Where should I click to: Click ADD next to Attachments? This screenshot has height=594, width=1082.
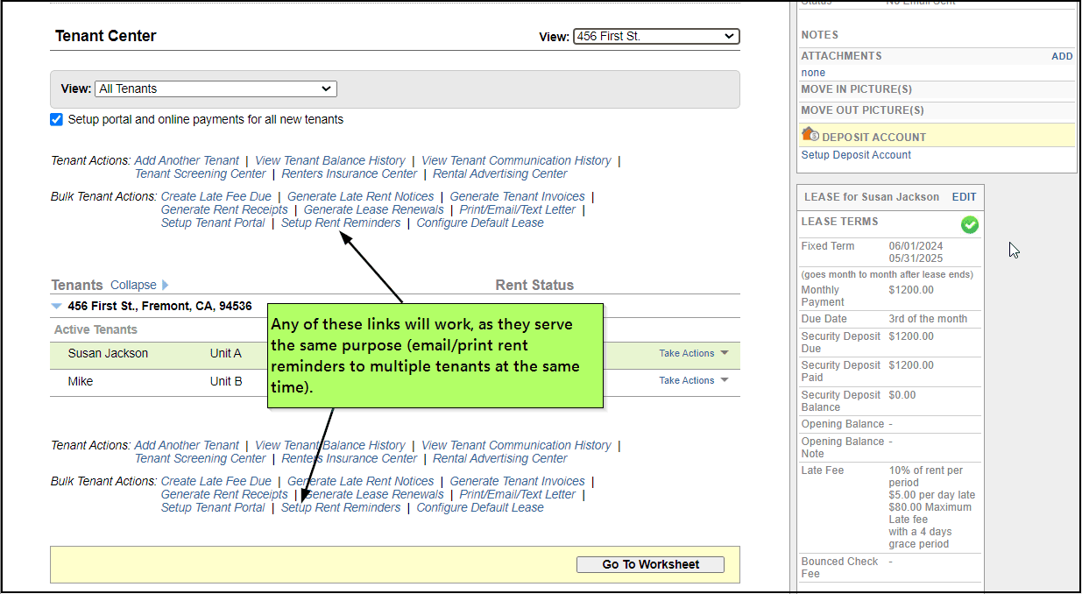(1061, 56)
